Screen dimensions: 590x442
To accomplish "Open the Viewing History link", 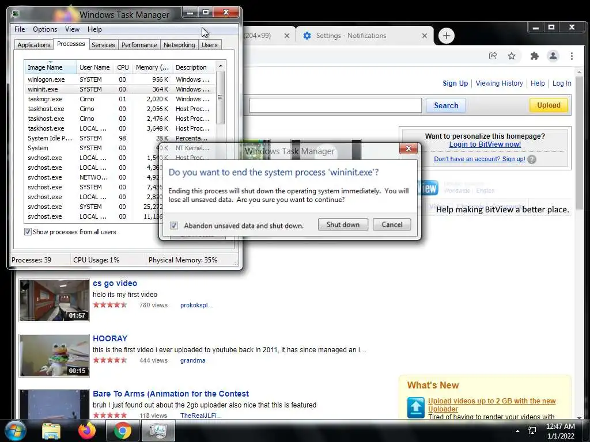I will point(499,83).
